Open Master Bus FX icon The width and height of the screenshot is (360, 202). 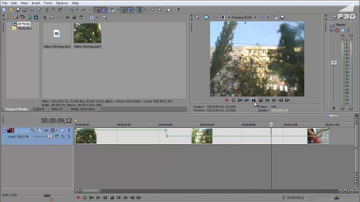pyautogui.click(x=331, y=30)
